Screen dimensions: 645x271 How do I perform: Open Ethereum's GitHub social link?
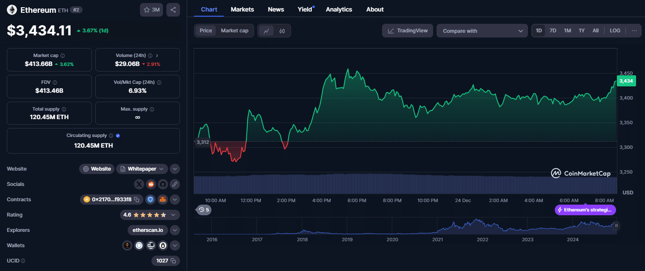tap(163, 184)
